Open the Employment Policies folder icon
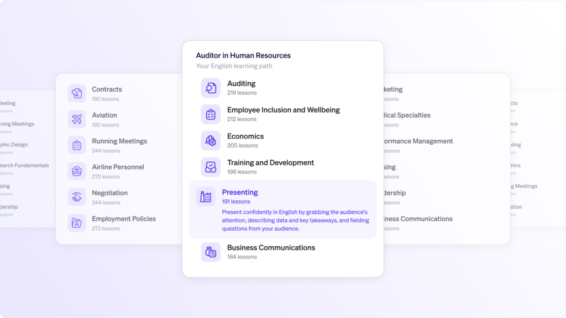Image resolution: width=566 pixels, height=318 pixels. [x=76, y=223]
